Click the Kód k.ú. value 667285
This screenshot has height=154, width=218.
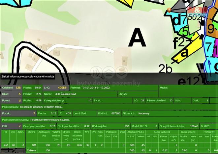point(116,113)
